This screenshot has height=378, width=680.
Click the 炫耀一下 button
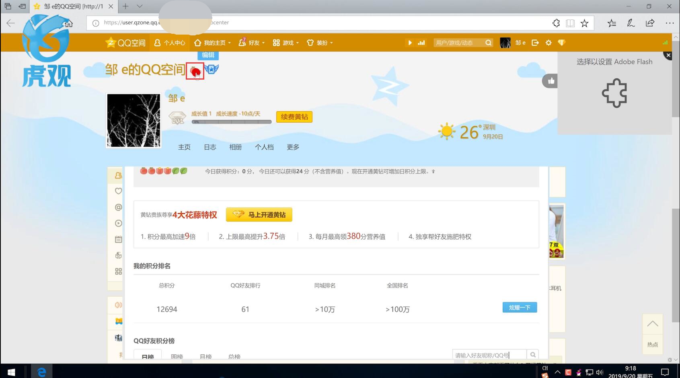(x=520, y=307)
